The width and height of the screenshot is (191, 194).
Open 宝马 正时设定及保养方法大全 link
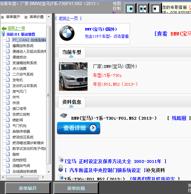(x=116, y=161)
